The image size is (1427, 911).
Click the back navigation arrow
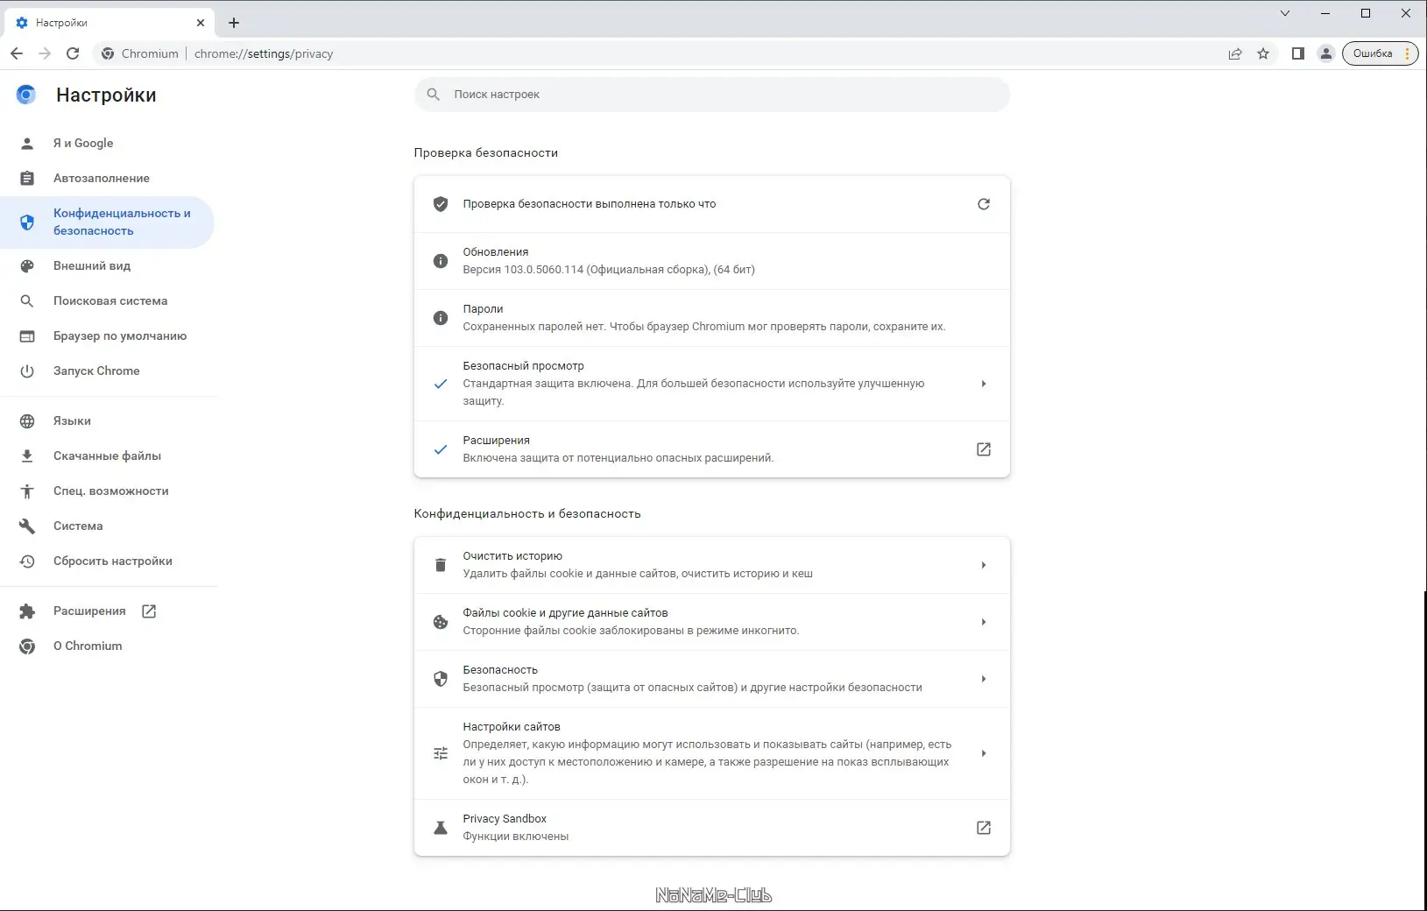click(x=17, y=53)
